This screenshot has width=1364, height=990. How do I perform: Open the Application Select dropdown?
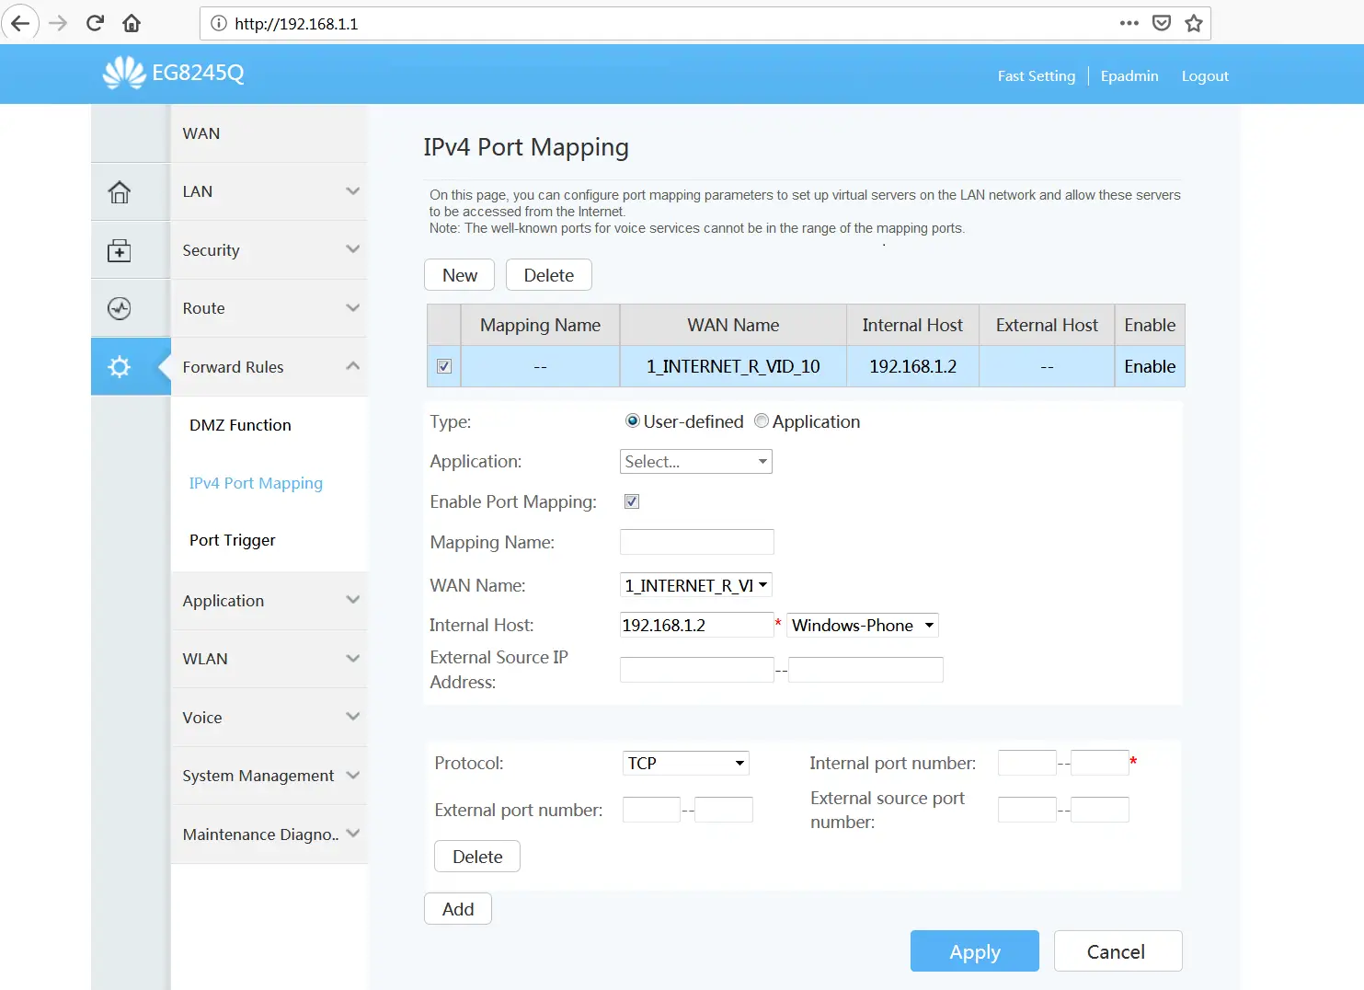click(696, 462)
